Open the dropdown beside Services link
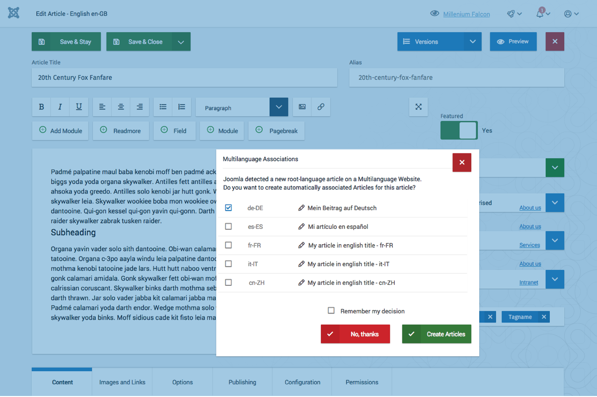Image resolution: width=597 pixels, height=397 pixels. (555, 241)
